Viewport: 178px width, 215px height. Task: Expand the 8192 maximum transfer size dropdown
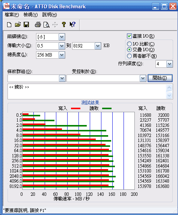point(98,46)
